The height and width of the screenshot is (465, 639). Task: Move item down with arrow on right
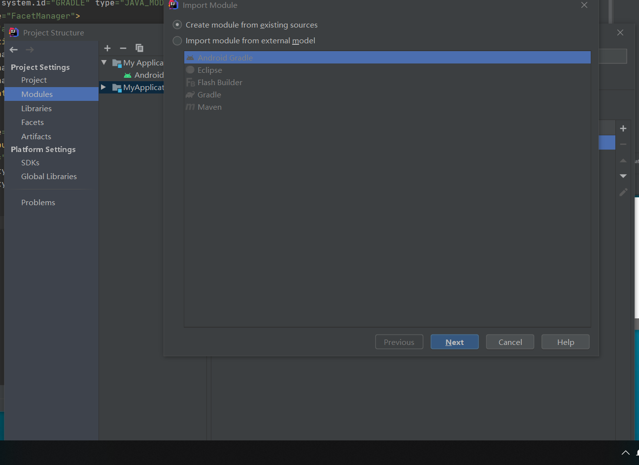tap(623, 176)
